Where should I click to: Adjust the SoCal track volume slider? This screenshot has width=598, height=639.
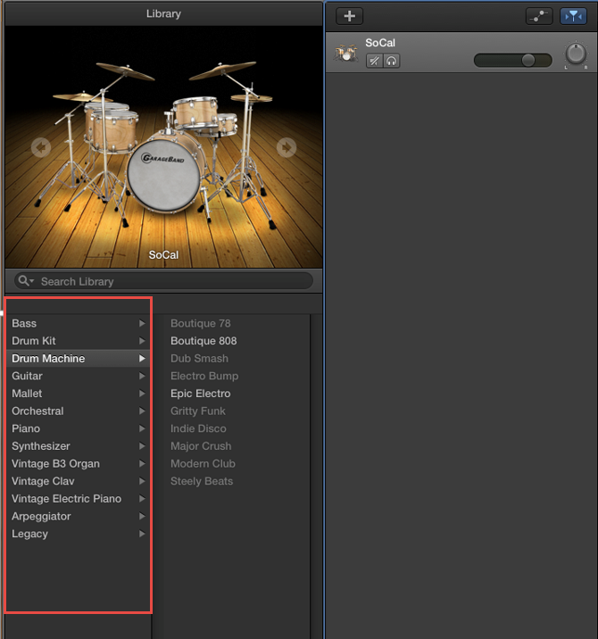pyautogui.click(x=513, y=61)
